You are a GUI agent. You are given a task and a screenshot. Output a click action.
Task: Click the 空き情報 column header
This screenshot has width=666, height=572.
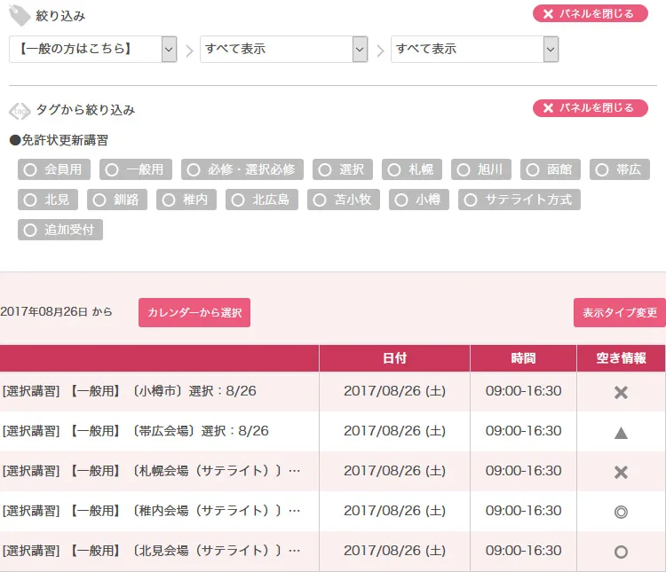tap(621, 358)
